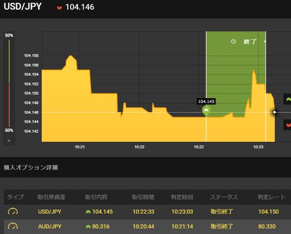Click the red down-arrow next to 104.146
Screen dimensions: 291x234
tap(59, 8)
